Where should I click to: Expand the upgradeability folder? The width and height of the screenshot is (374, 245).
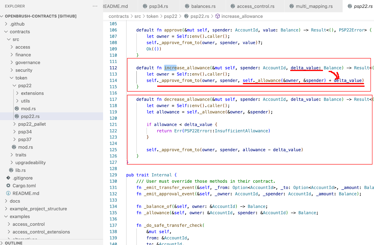click(11, 163)
